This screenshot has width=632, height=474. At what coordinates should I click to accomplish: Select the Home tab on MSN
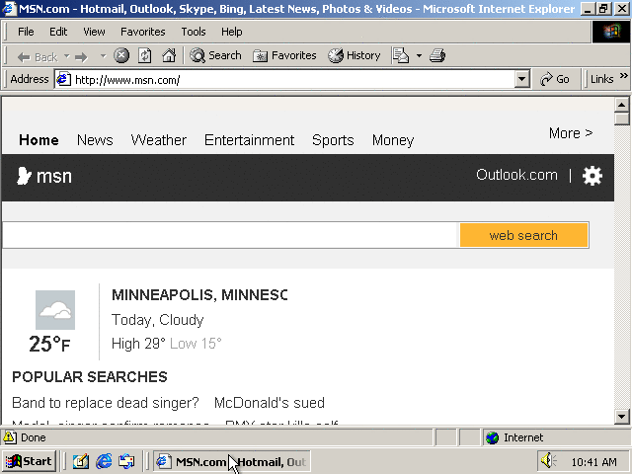(39, 140)
